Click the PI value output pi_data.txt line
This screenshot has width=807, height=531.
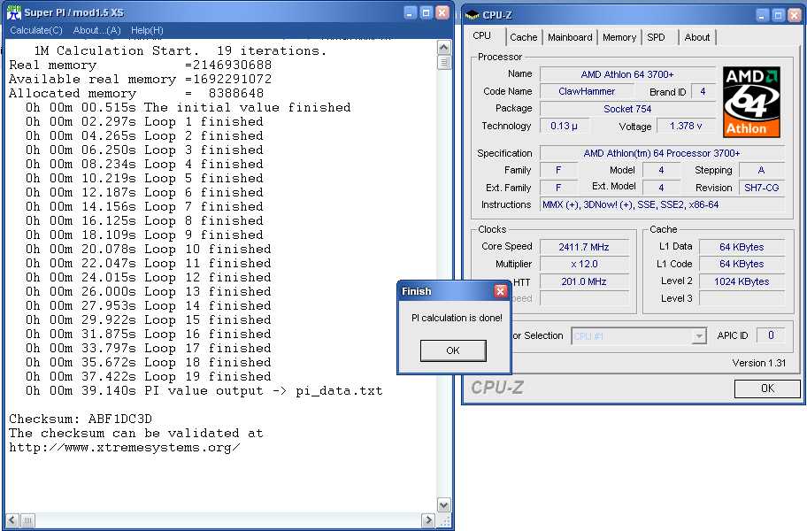point(204,390)
